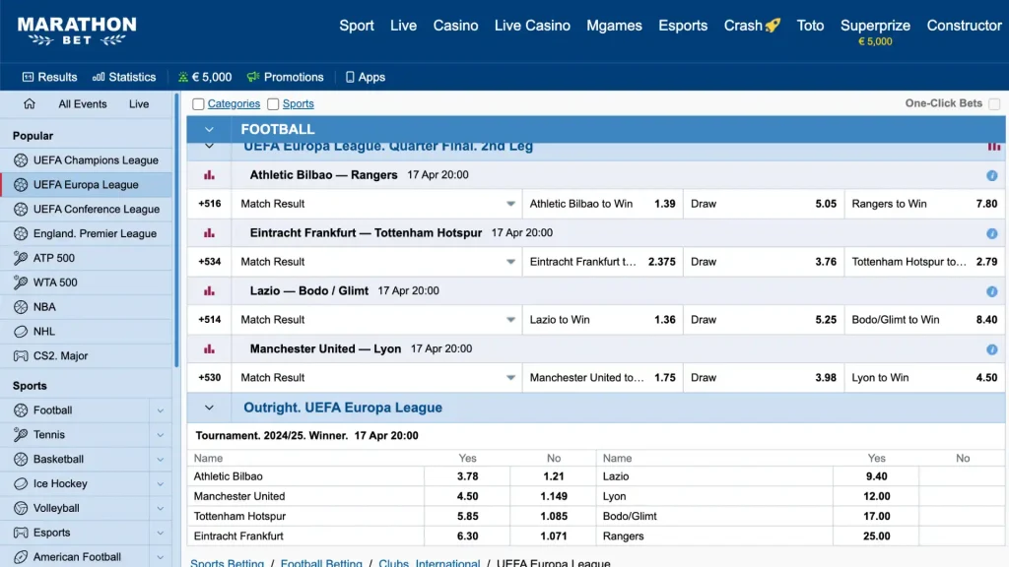
Task: Bet on Rangers to Win 7.80
Action: tap(924, 204)
